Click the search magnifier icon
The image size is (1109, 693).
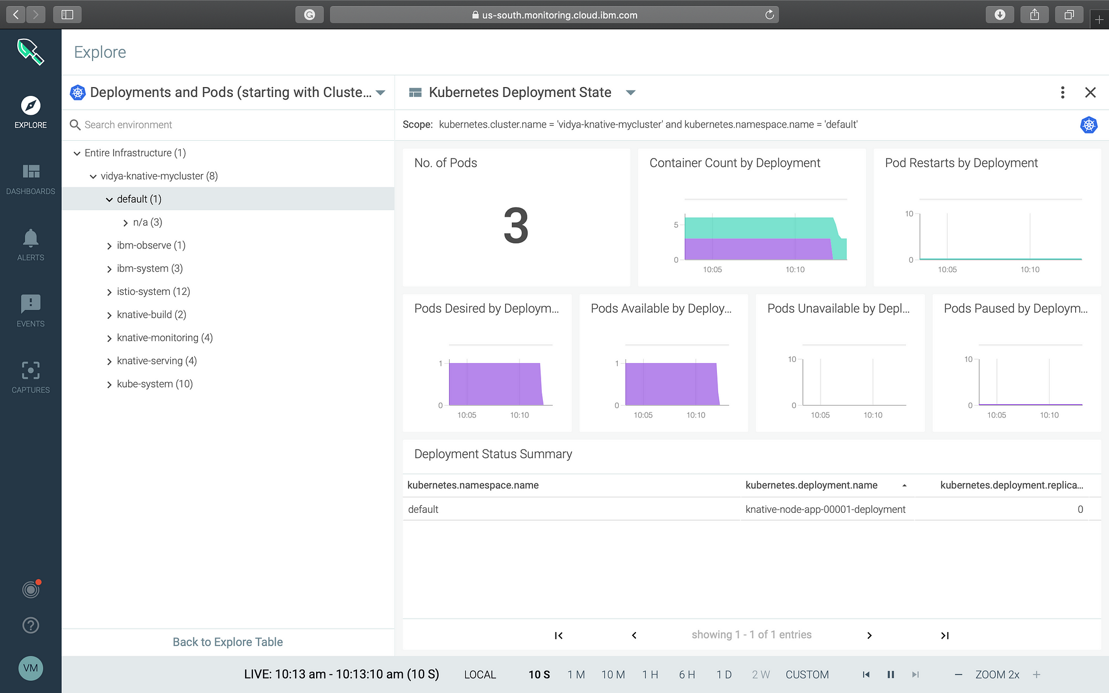click(x=75, y=125)
